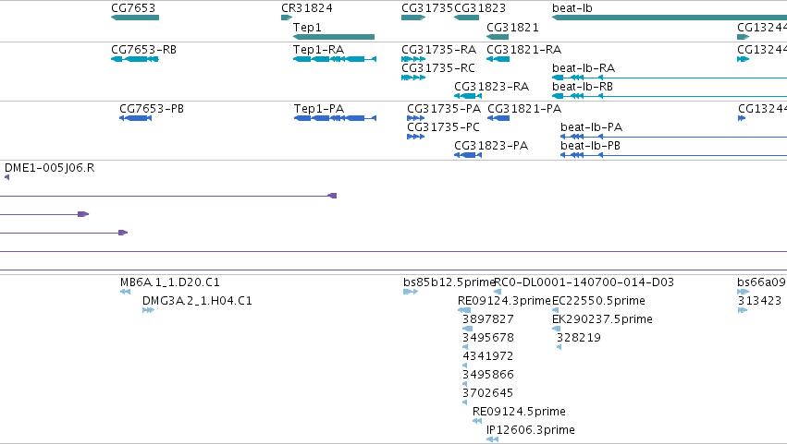This screenshot has height=444, width=787.
Task: Select the EC22550.5prime EST label
Action: tap(598, 301)
